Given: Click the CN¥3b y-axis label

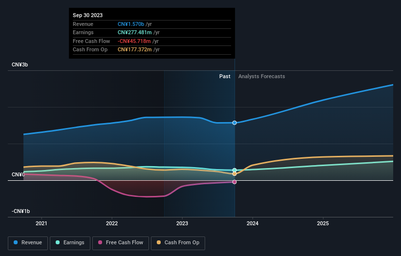Looking at the screenshot, I should click(x=20, y=64).
